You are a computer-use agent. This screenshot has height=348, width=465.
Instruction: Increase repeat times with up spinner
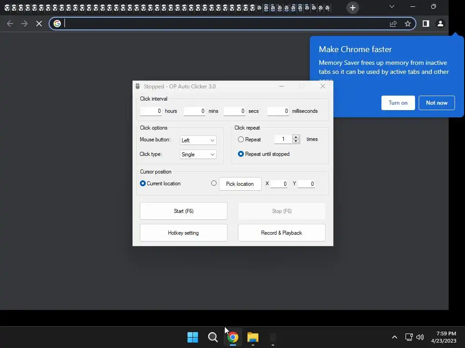296,137
